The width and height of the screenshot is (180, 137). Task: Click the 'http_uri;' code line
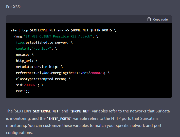point(27,61)
